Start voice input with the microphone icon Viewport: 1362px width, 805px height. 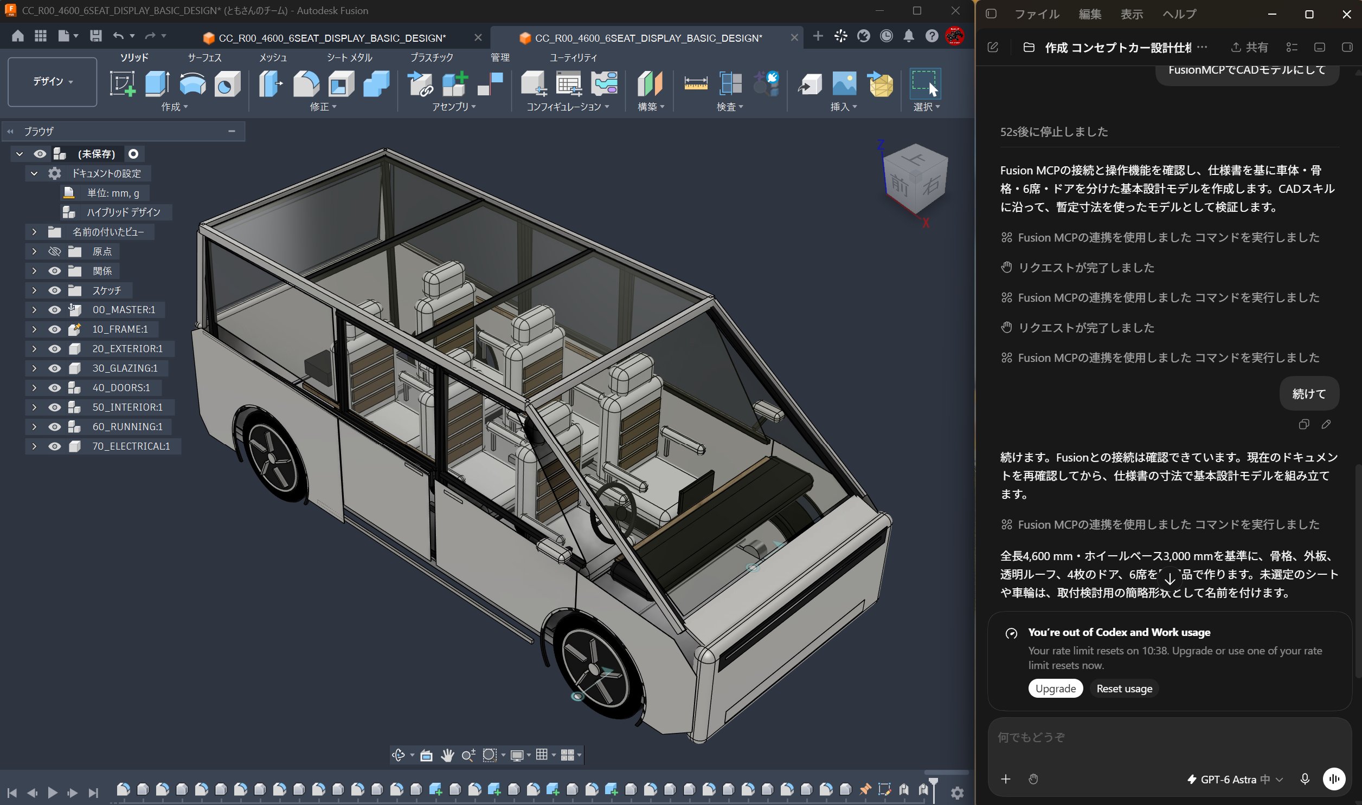tap(1305, 779)
